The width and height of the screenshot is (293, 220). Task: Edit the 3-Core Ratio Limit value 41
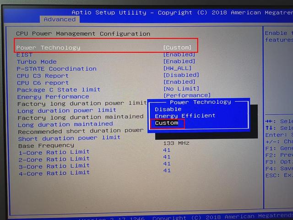point(167,164)
